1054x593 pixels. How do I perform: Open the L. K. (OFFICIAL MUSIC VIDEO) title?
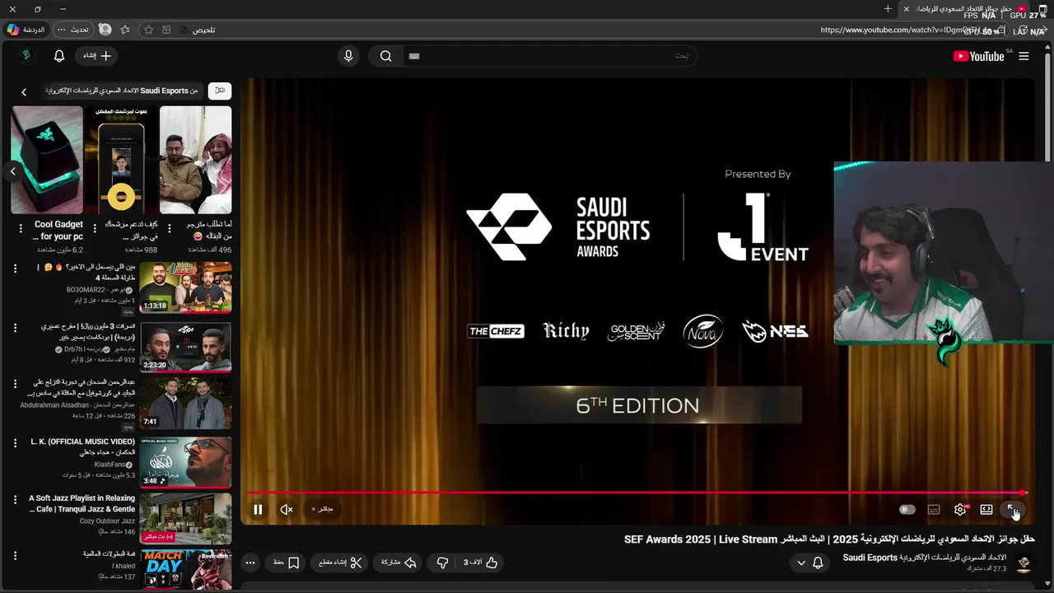(82, 446)
